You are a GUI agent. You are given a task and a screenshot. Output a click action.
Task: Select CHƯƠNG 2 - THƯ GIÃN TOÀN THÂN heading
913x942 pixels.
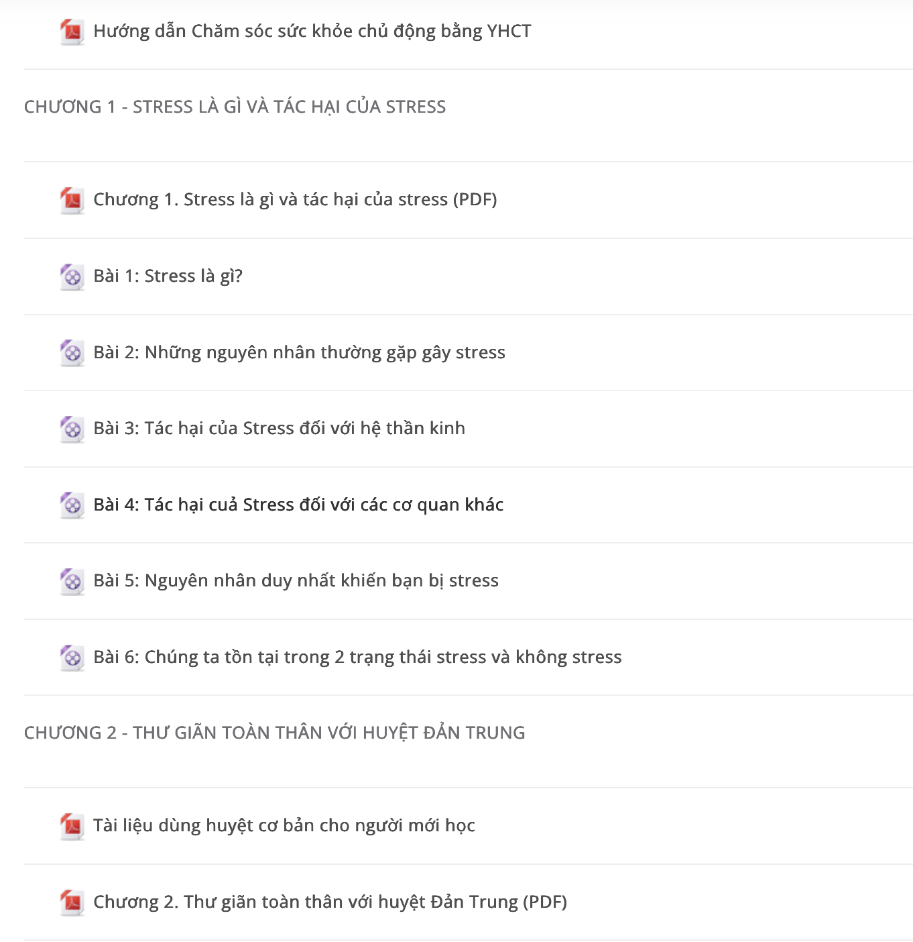click(x=275, y=733)
